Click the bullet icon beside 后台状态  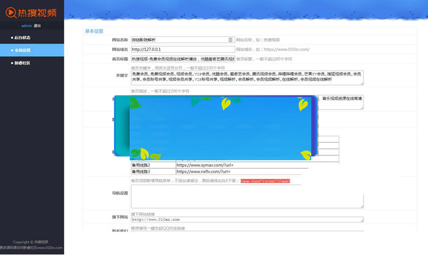(11, 37)
